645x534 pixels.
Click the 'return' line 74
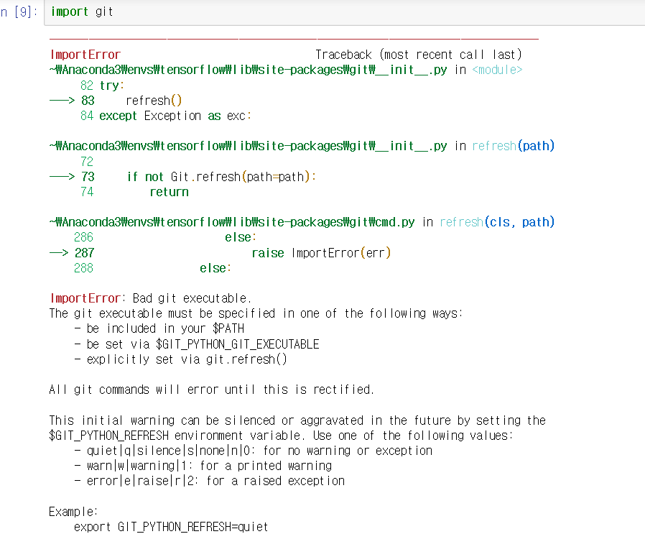click(134, 193)
